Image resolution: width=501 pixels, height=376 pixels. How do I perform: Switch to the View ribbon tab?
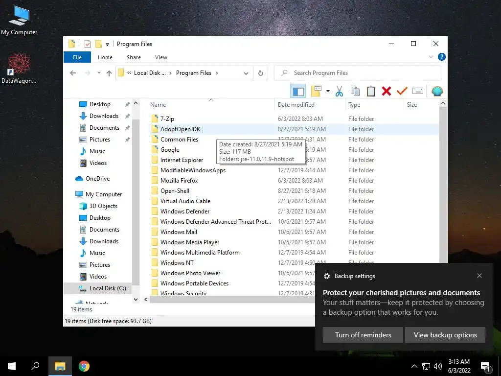(x=161, y=57)
